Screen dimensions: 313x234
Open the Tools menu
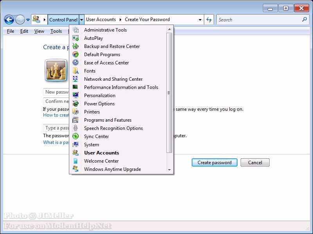[x=56, y=31]
